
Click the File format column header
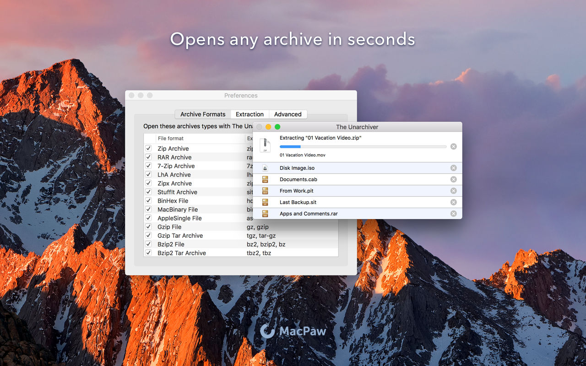200,139
